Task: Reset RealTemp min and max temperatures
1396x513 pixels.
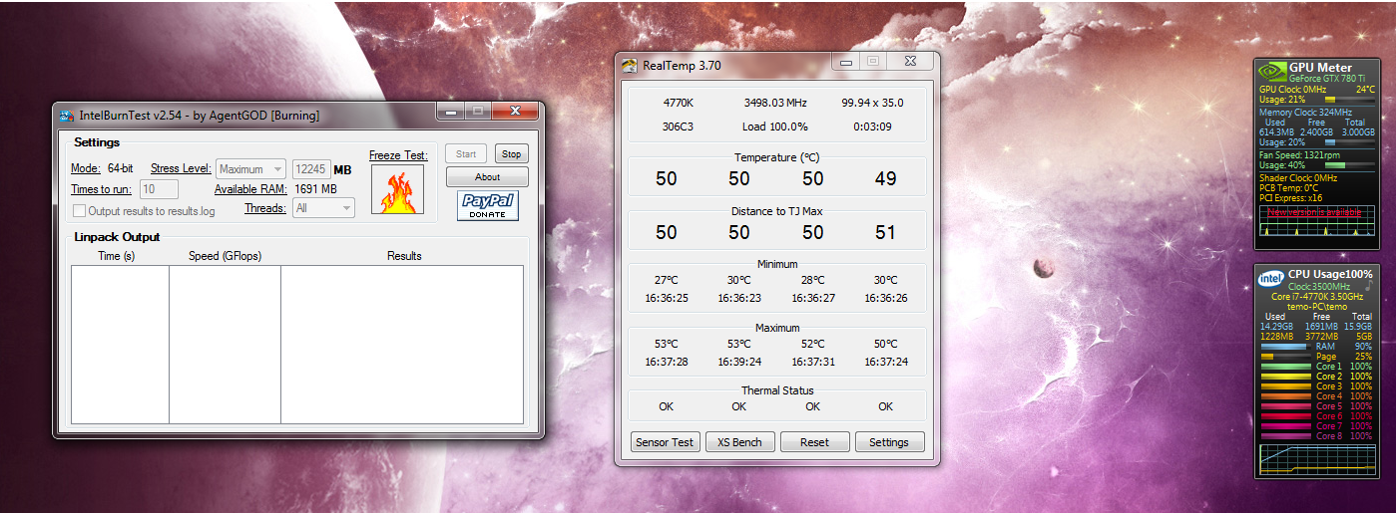Action: (814, 442)
